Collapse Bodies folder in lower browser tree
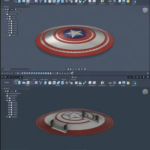 click(x=5, y=100)
